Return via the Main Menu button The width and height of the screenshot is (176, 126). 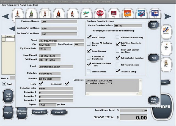coord(153,100)
